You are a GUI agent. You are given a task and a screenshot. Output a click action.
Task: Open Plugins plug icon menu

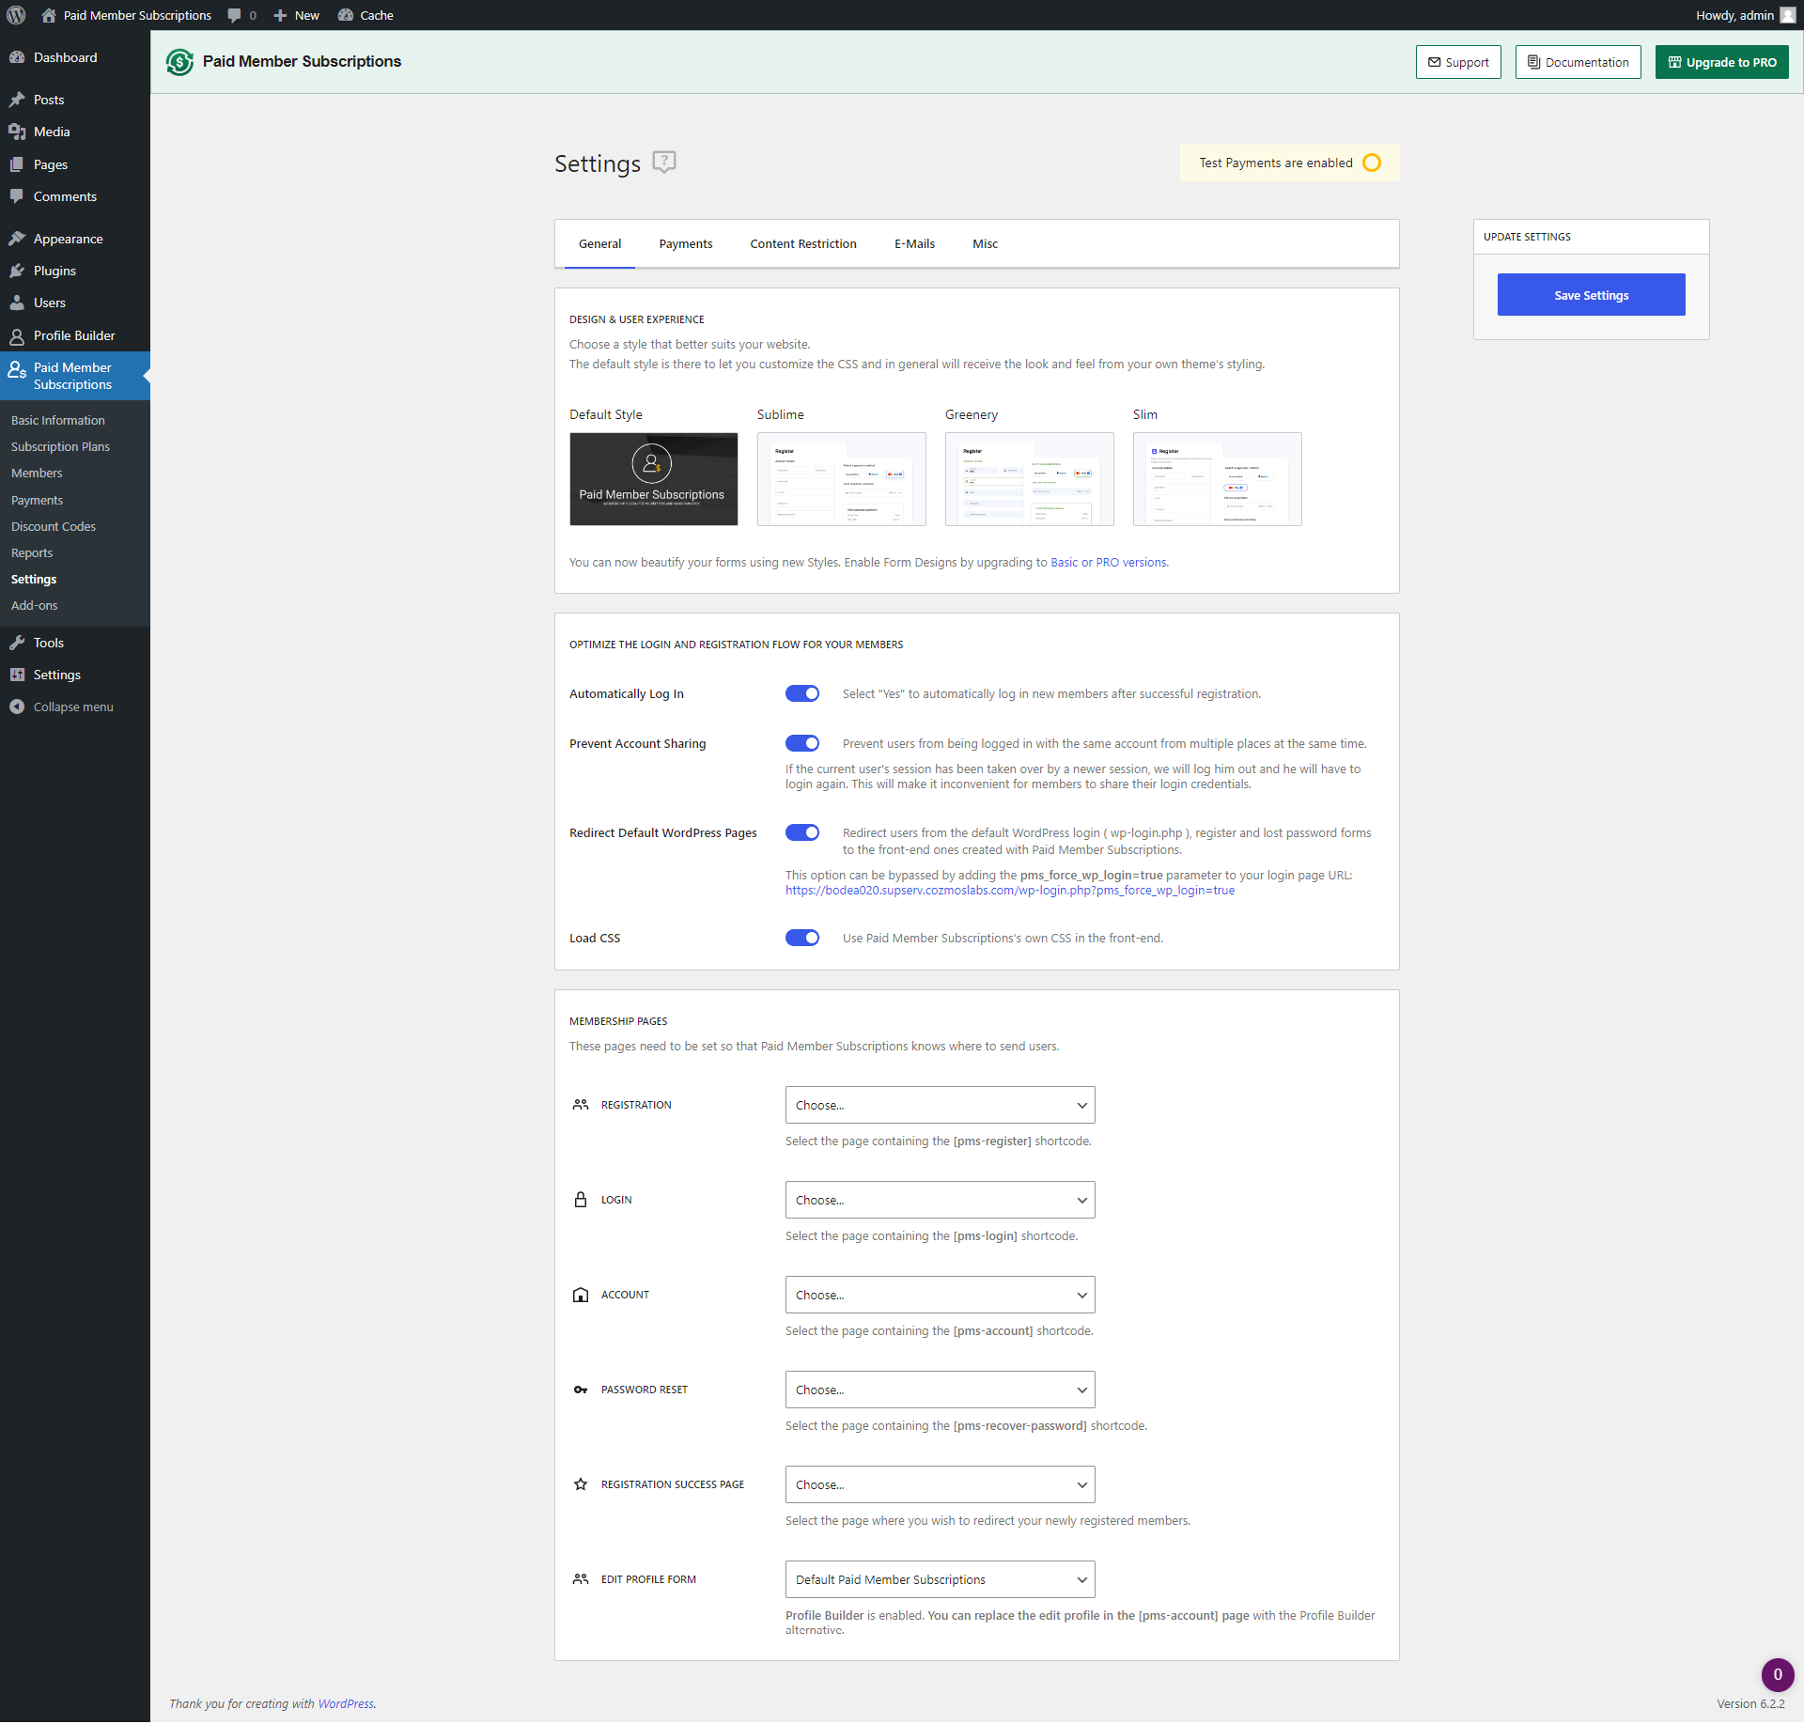17,271
